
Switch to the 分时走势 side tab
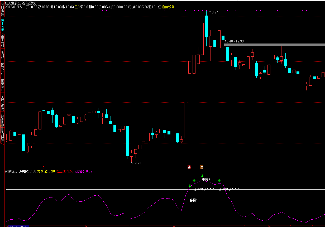pyautogui.click(x=2, y=9)
